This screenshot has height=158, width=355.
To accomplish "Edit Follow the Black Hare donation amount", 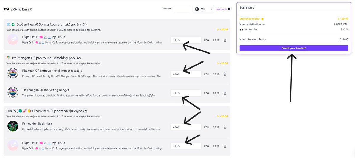I will [186, 127].
